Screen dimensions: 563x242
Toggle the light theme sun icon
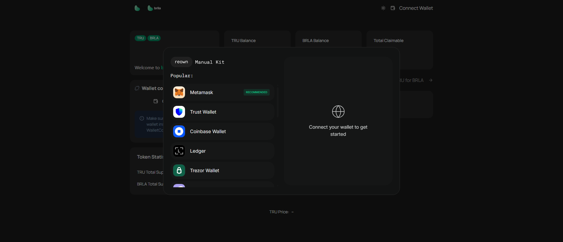pos(383,8)
